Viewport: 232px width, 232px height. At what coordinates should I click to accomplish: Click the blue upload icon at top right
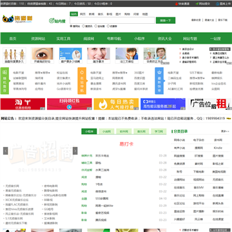217,4
